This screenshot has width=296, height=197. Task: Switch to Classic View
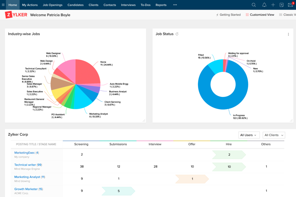pos(288,14)
